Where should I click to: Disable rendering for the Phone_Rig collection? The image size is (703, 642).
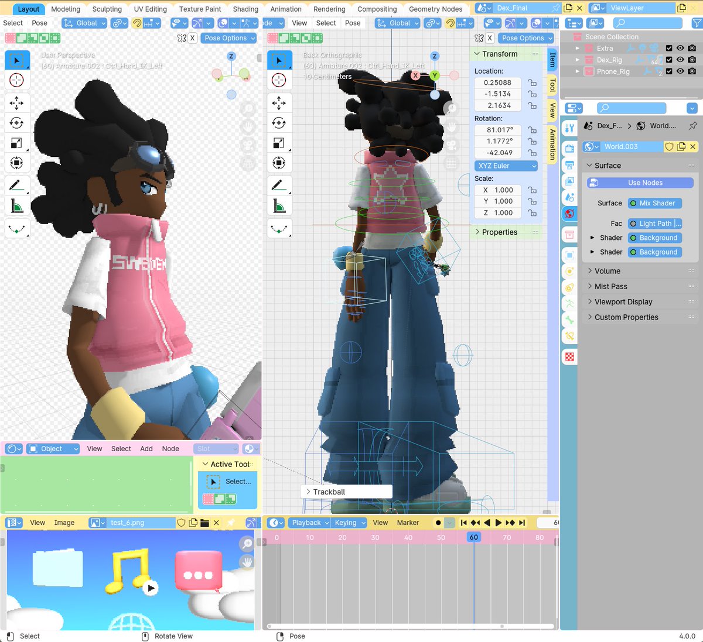[x=692, y=71]
